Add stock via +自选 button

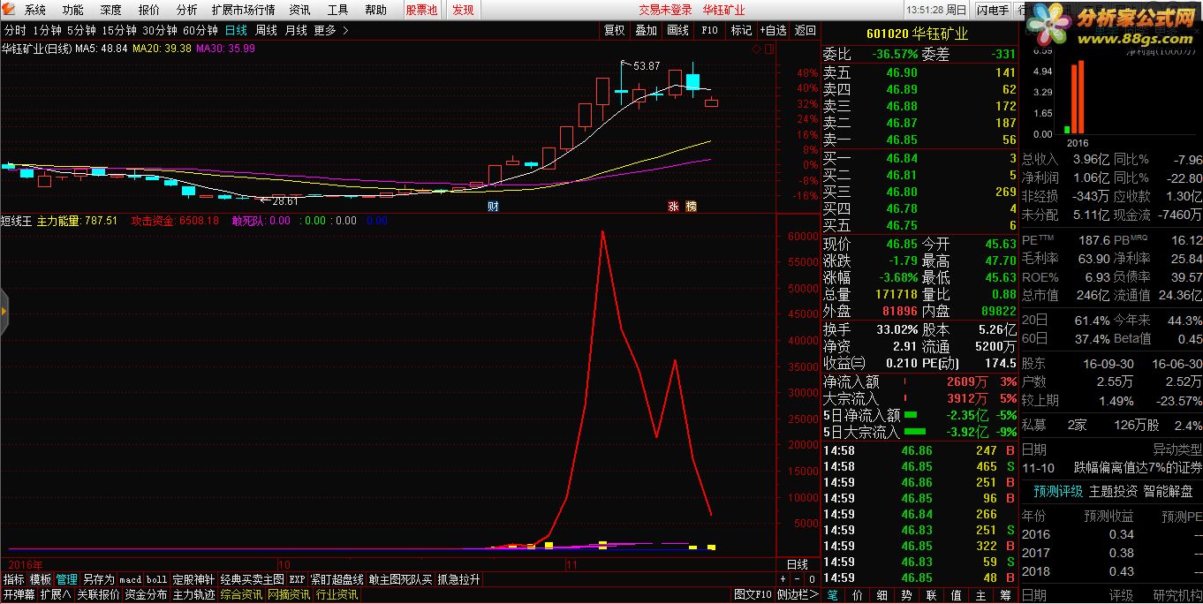pos(773,30)
